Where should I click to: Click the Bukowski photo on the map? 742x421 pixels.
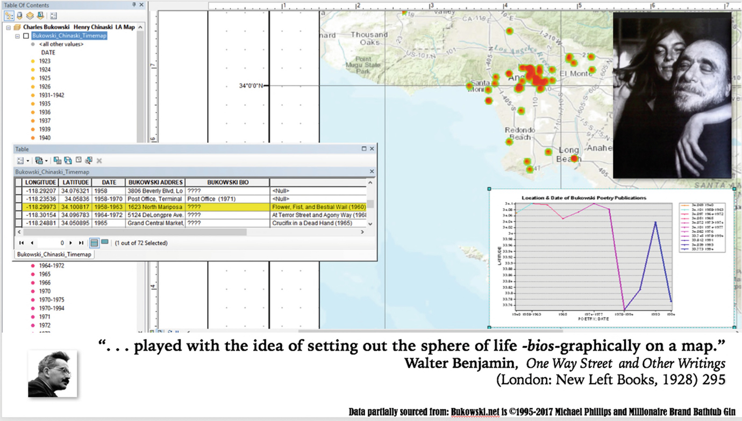[x=672, y=96]
